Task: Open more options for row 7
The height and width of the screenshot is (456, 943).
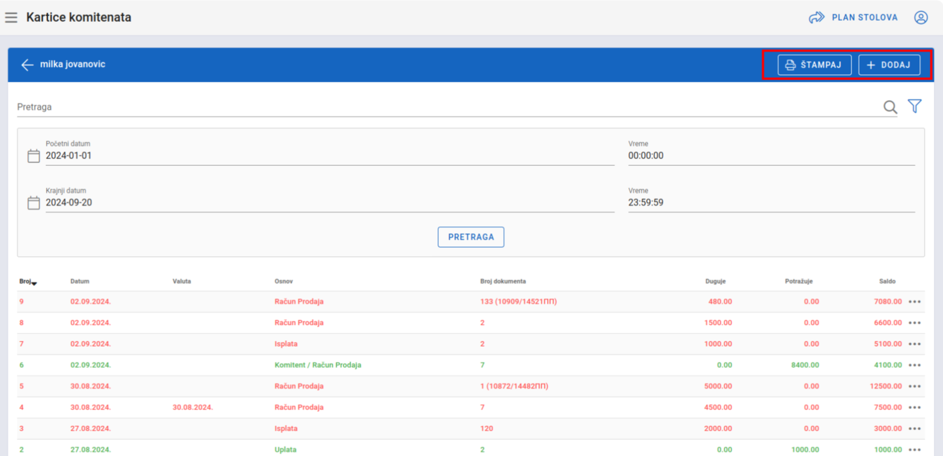Action: 915,344
